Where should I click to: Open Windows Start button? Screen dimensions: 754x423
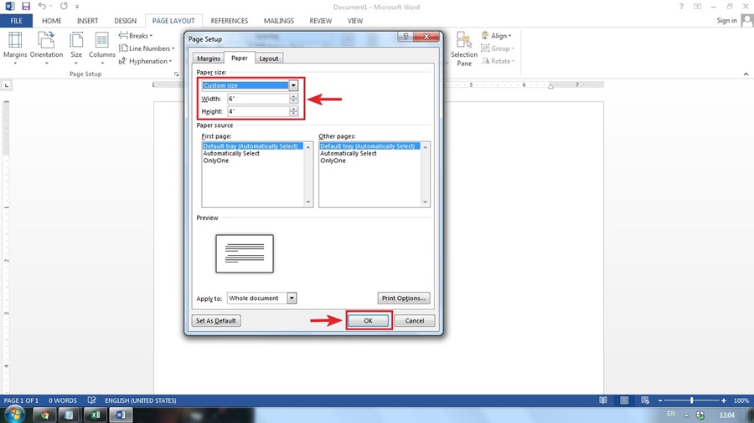(14, 415)
